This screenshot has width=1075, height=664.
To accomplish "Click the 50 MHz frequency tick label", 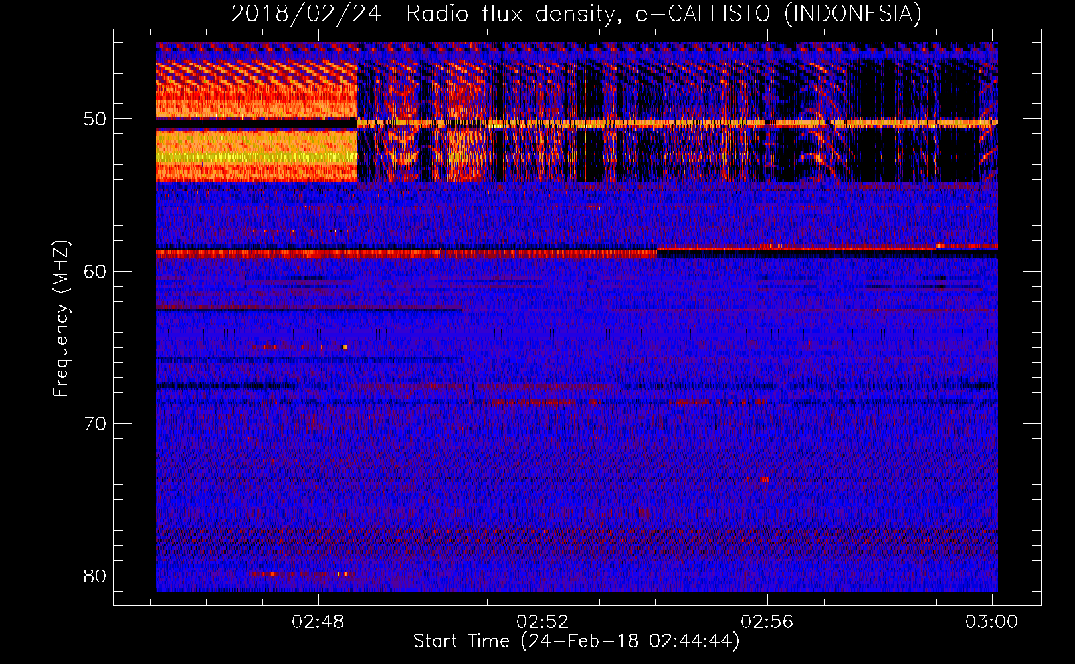I will coord(96,119).
